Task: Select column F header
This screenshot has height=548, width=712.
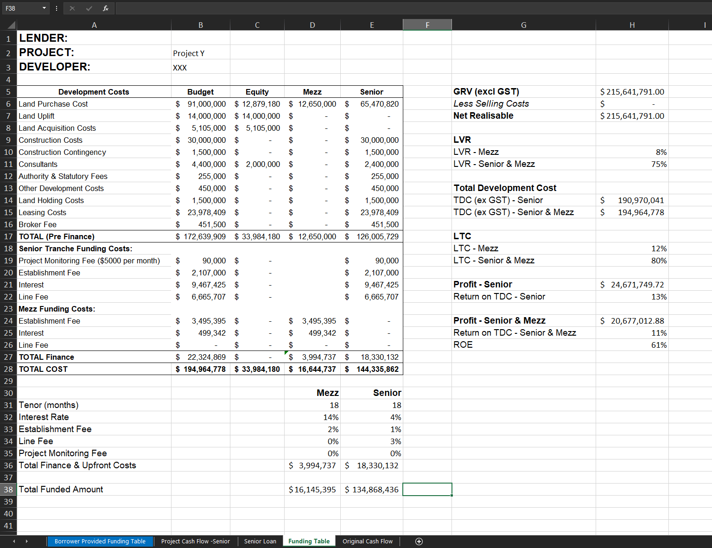Action: (x=427, y=25)
